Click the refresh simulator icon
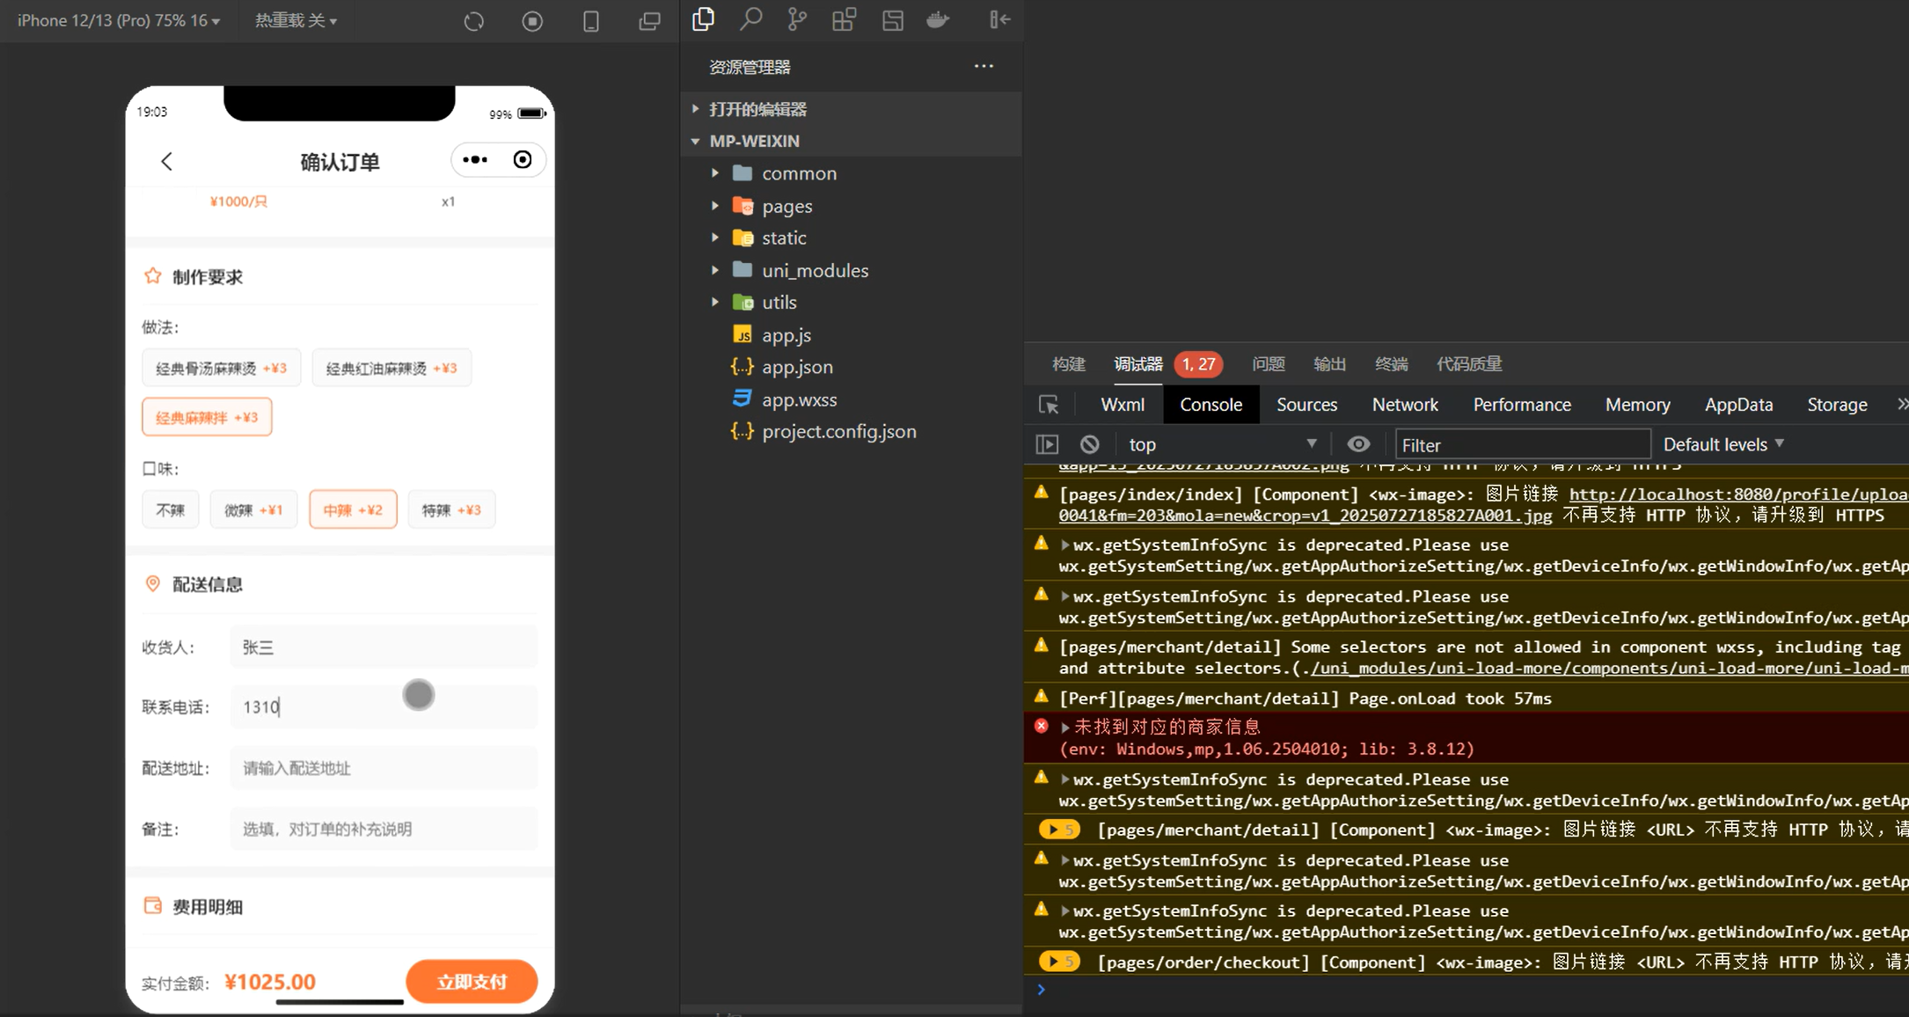Screen dimensions: 1909x1017 point(474,21)
